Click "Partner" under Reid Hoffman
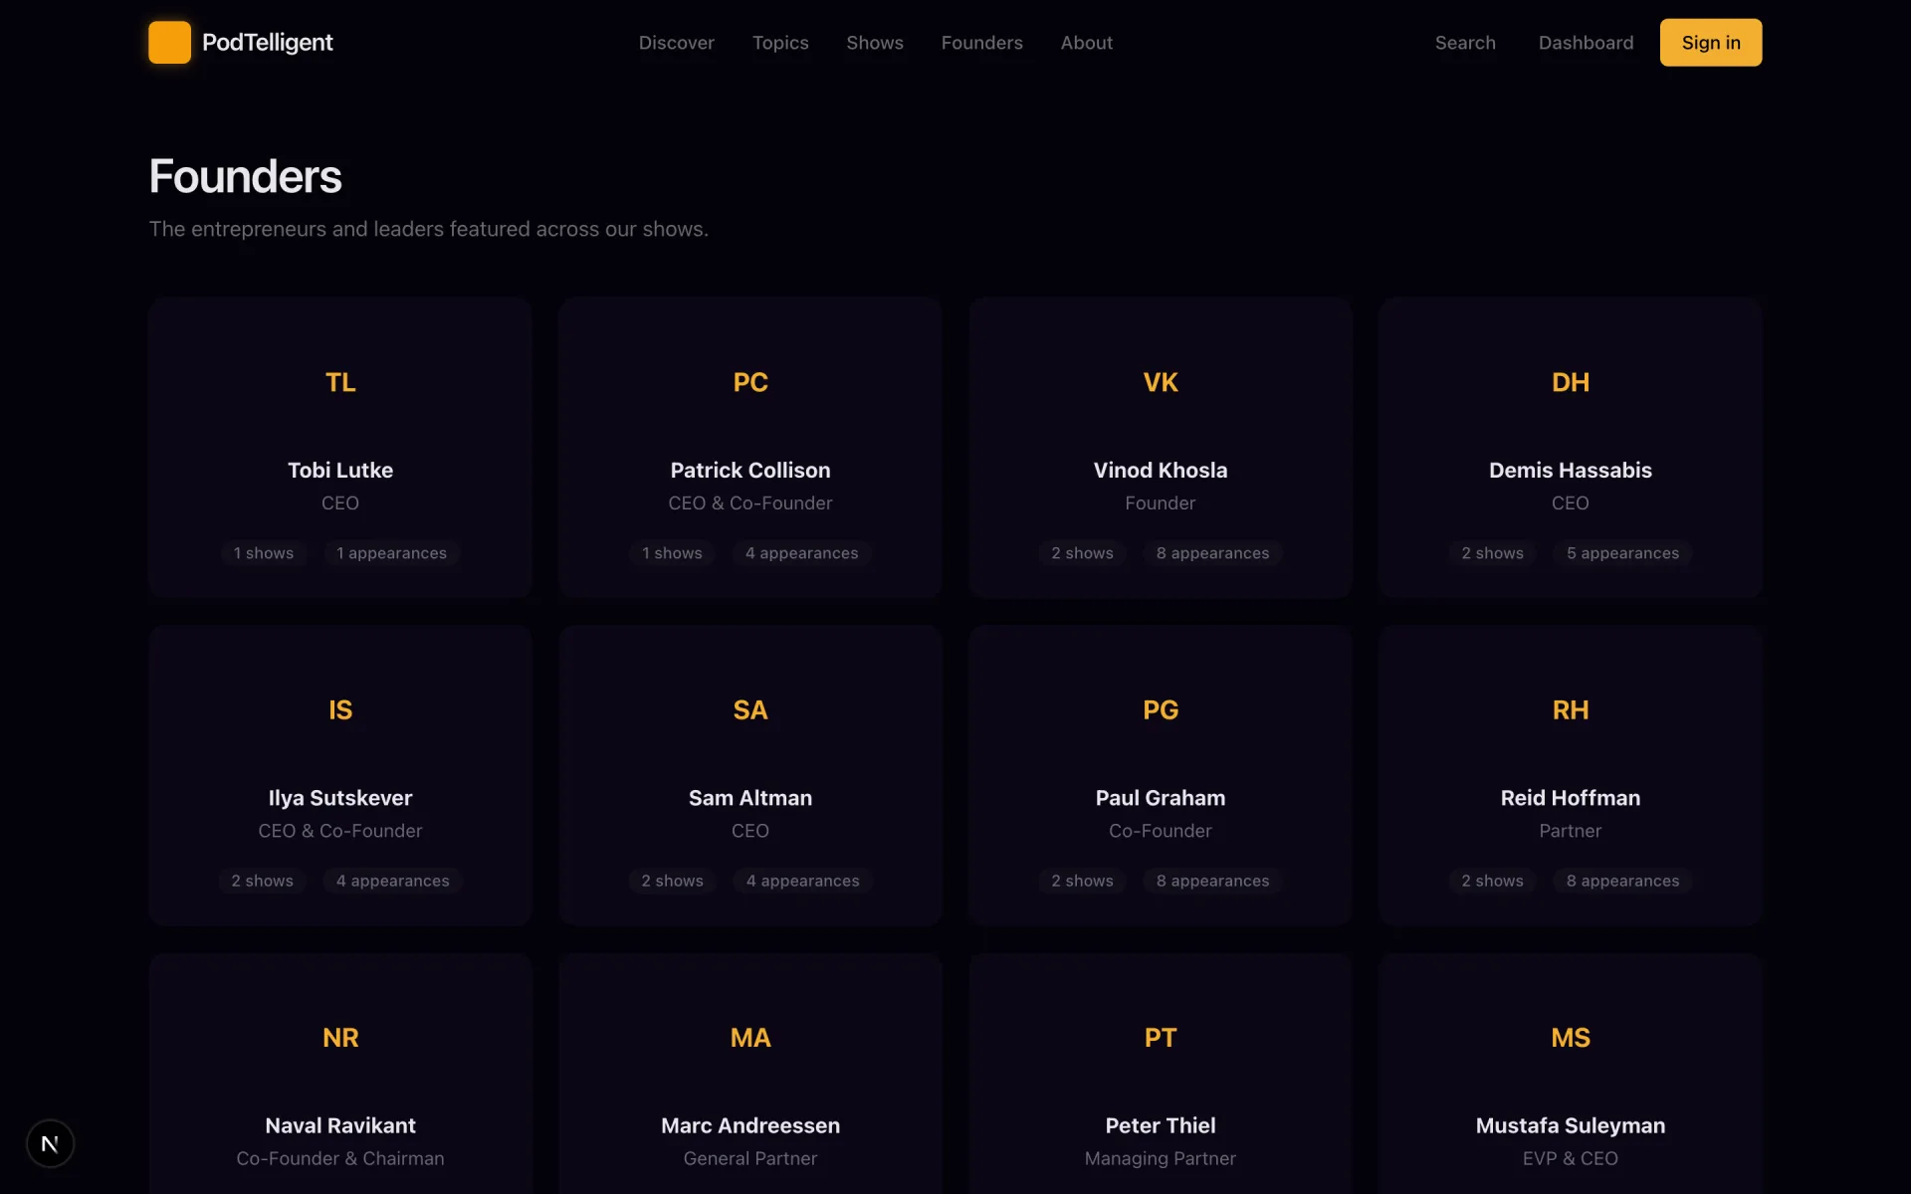 click(x=1571, y=831)
